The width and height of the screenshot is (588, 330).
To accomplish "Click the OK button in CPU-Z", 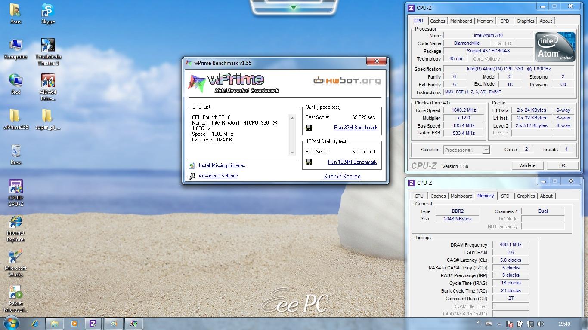I will [562, 165].
